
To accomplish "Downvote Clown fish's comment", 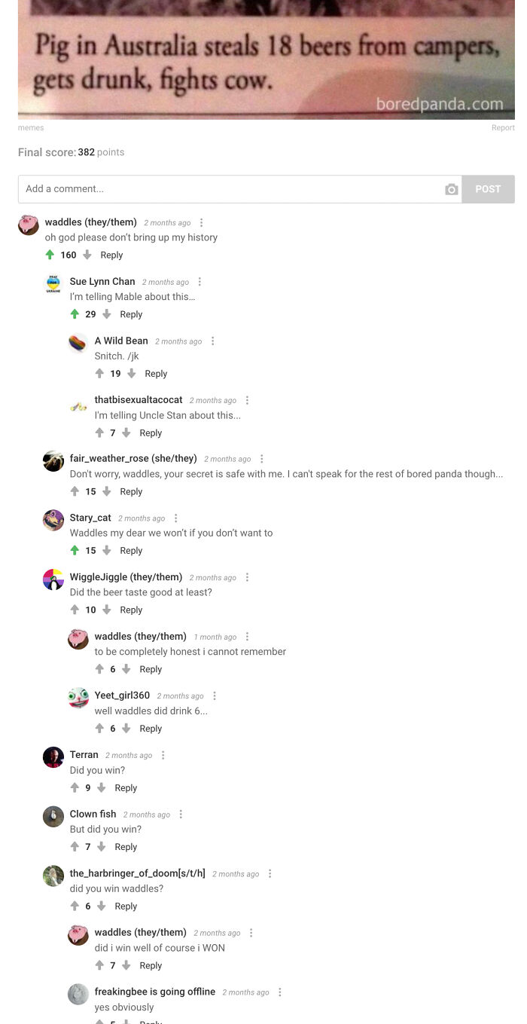I will pyautogui.click(x=101, y=847).
